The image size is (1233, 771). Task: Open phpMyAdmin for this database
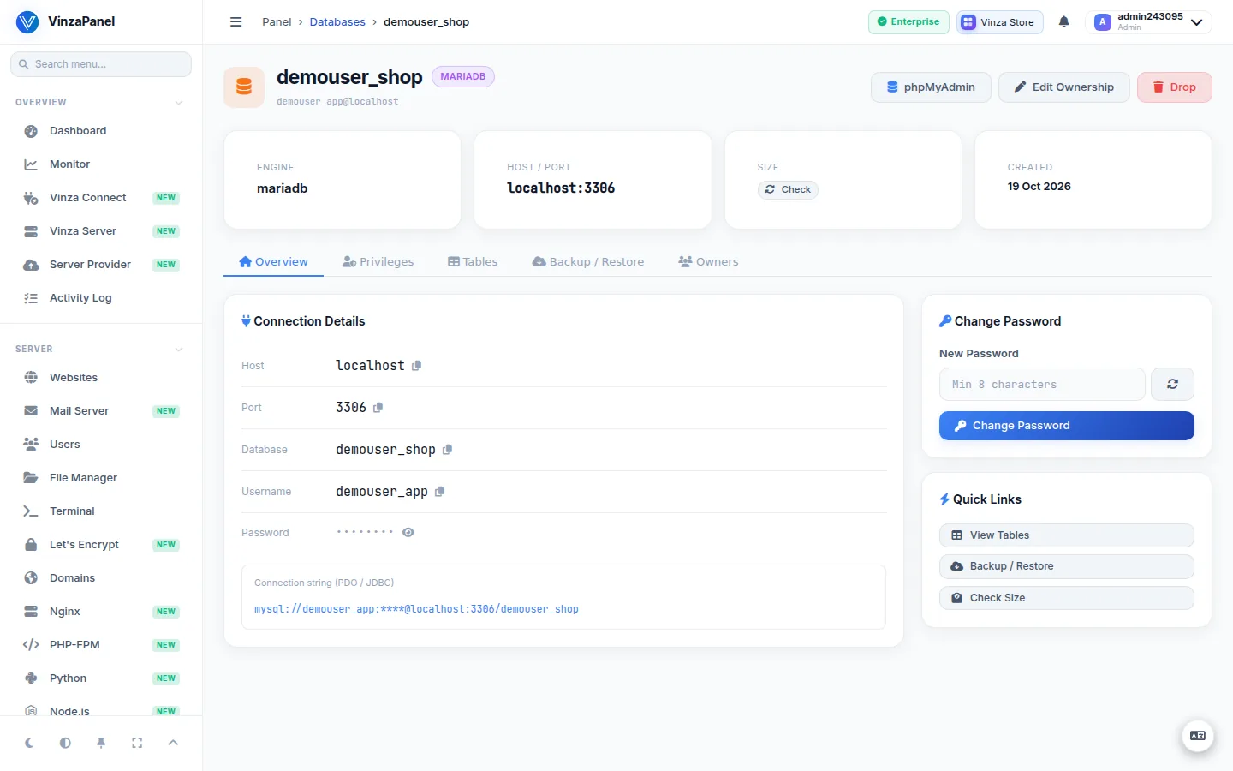pyautogui.click(x=931, y=87)
